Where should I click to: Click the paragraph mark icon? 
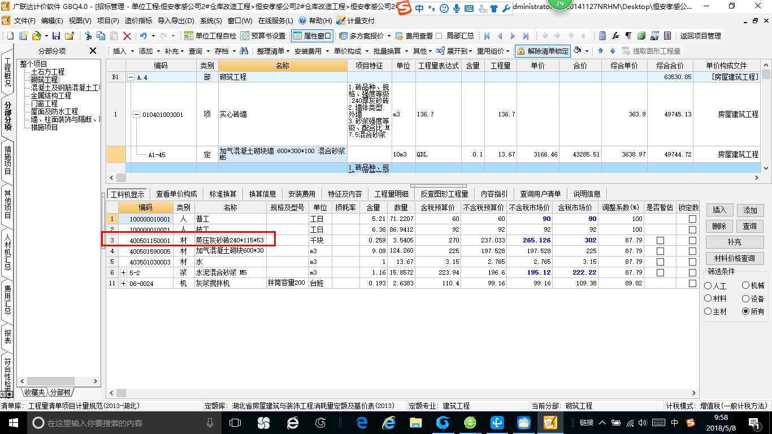(x=628, y=36)
